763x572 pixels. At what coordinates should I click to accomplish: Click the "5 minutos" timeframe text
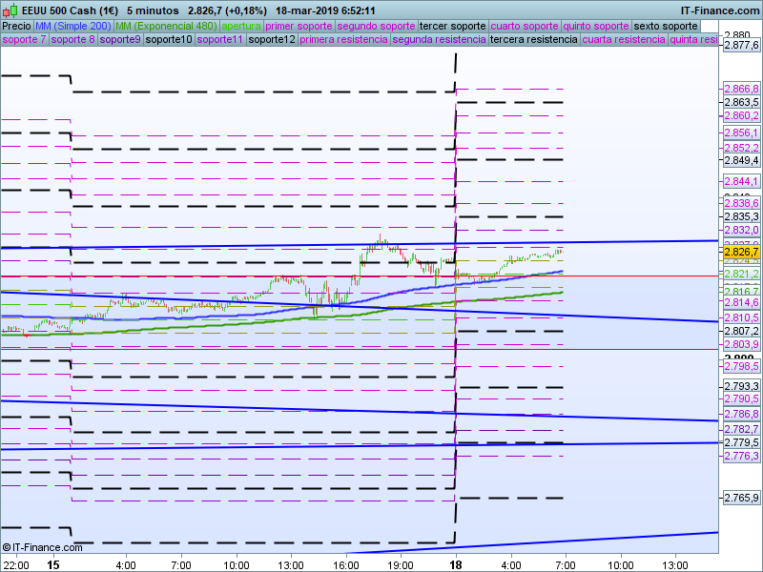coord(154,10)
